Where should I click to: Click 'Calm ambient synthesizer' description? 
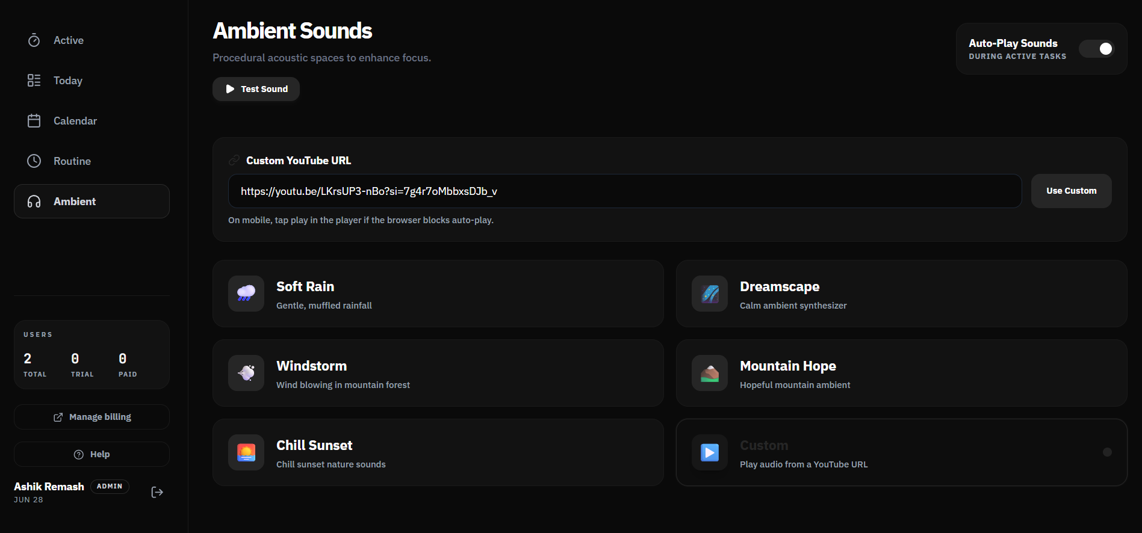click(x=793, y=306)
